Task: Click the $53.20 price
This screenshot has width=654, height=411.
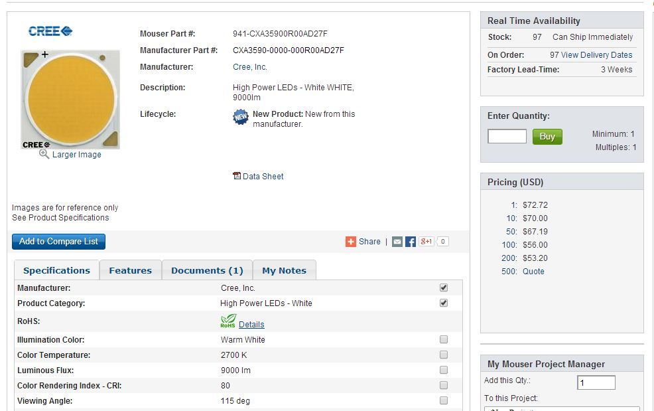Action: (535, 258)
